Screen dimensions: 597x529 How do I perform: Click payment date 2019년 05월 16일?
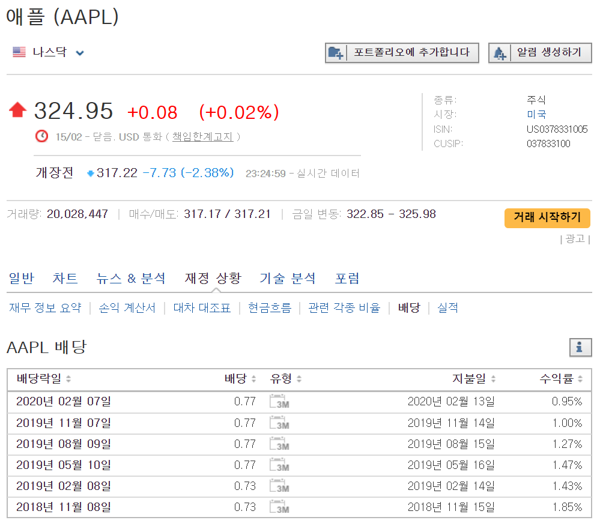451,465
